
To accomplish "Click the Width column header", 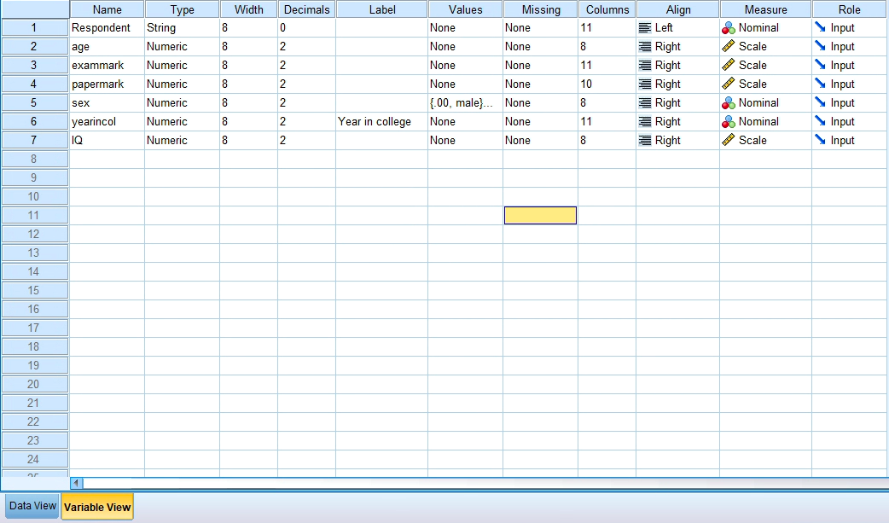I will pos(249,9).
